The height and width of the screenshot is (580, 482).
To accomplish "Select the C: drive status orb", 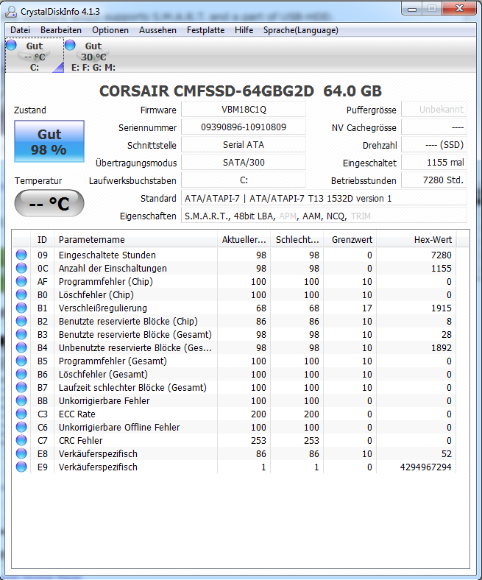I will tap(11, 45).
